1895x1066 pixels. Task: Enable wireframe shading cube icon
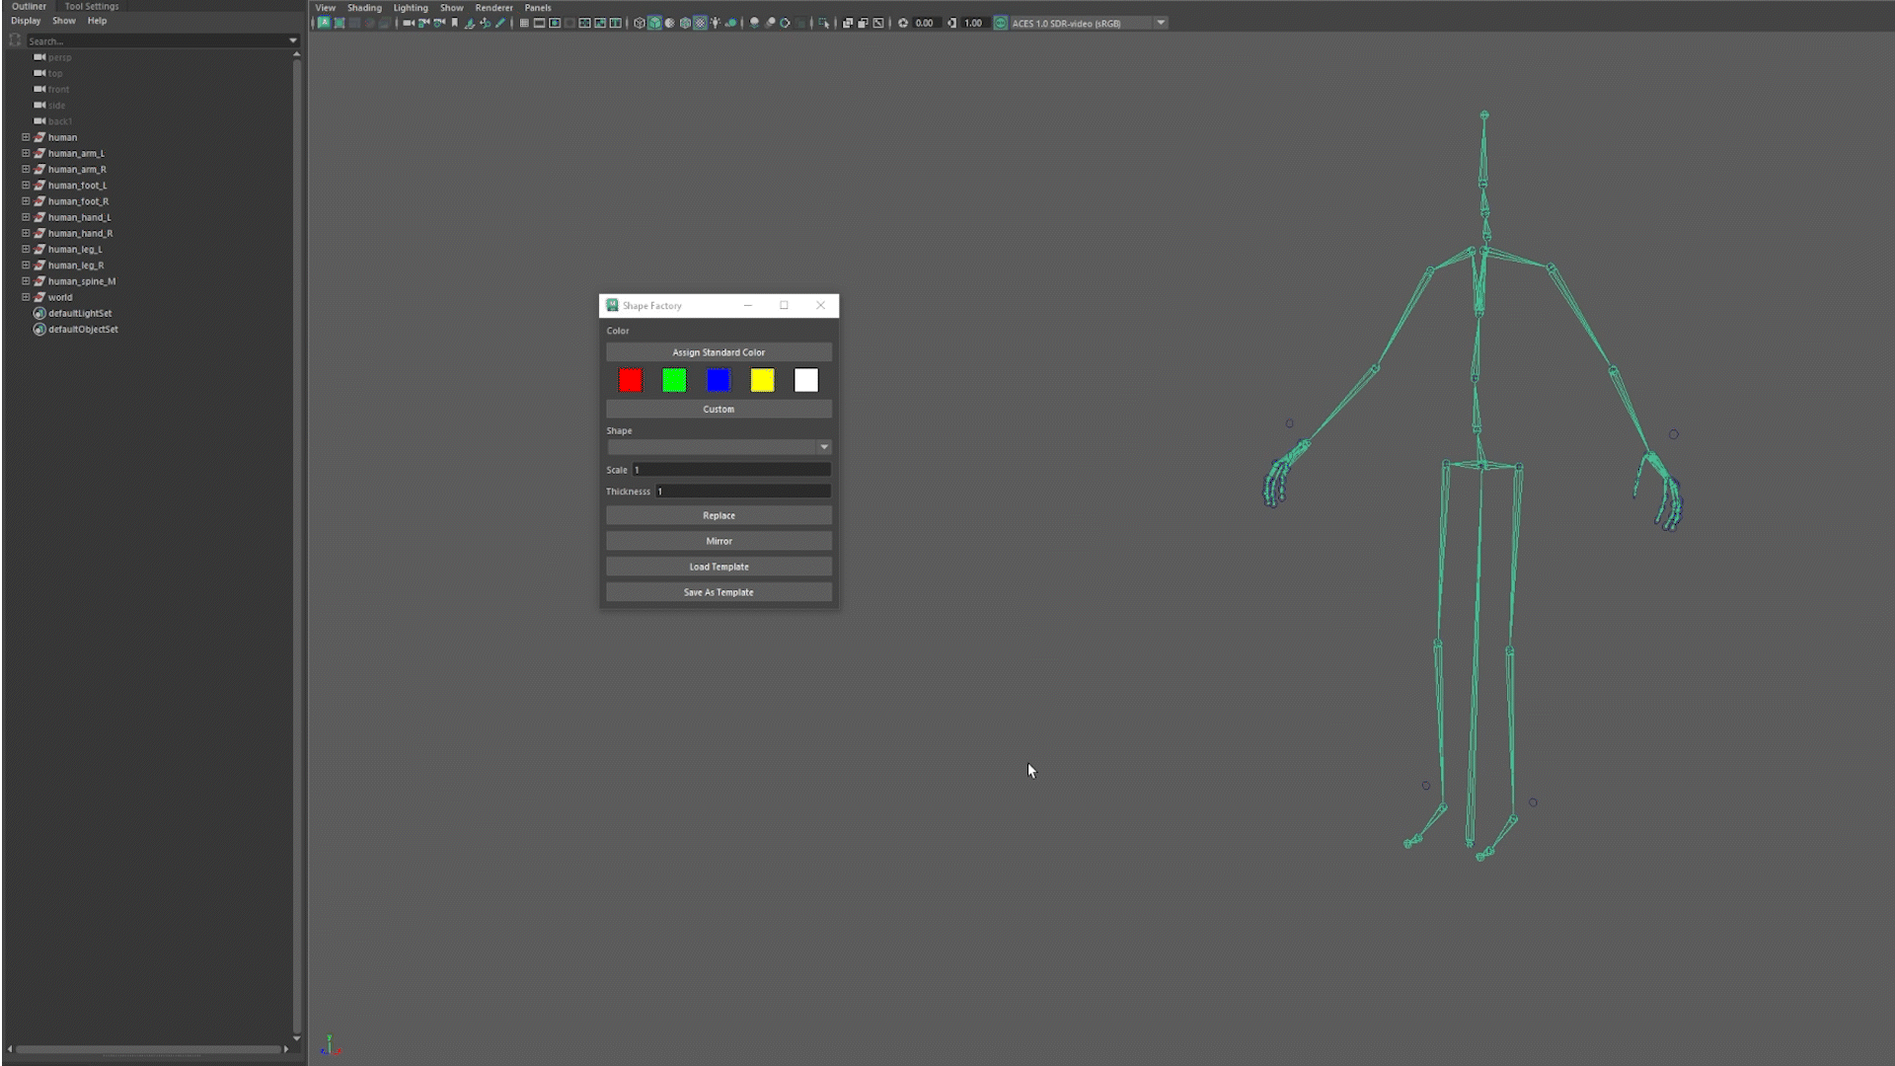pos(640,23)
